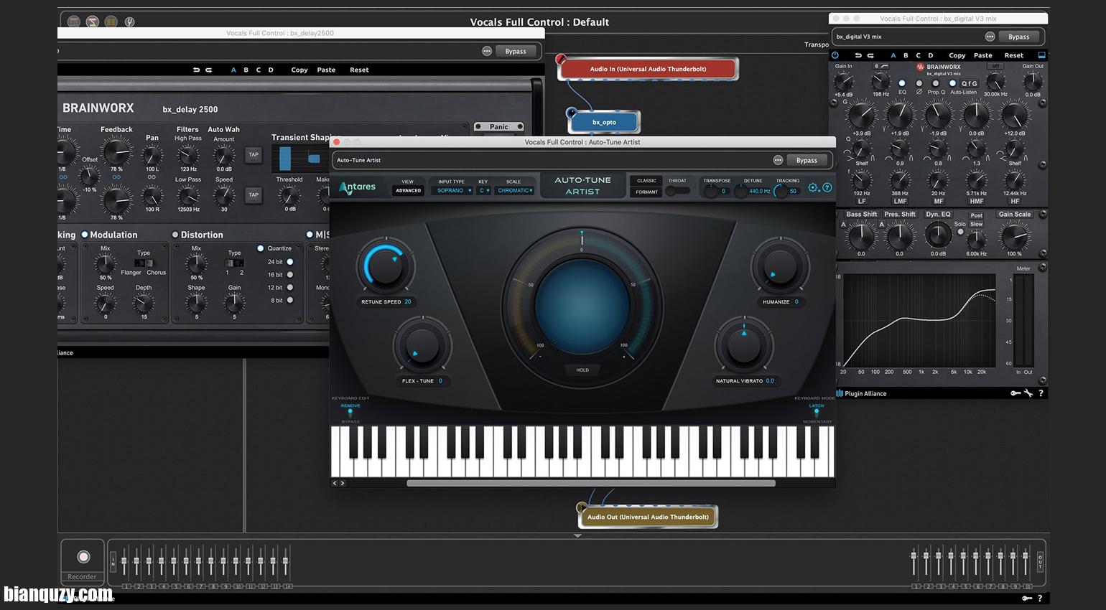
Task: Click the blue monitor icon in bx_digital toolbar
Action: coord(1041,55)
